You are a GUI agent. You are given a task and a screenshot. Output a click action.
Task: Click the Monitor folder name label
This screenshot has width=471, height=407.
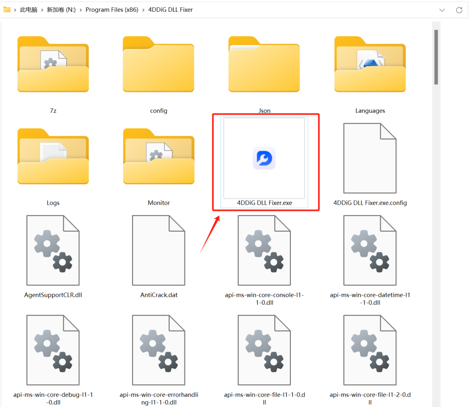pyautogui.click(x=159, y=203)
